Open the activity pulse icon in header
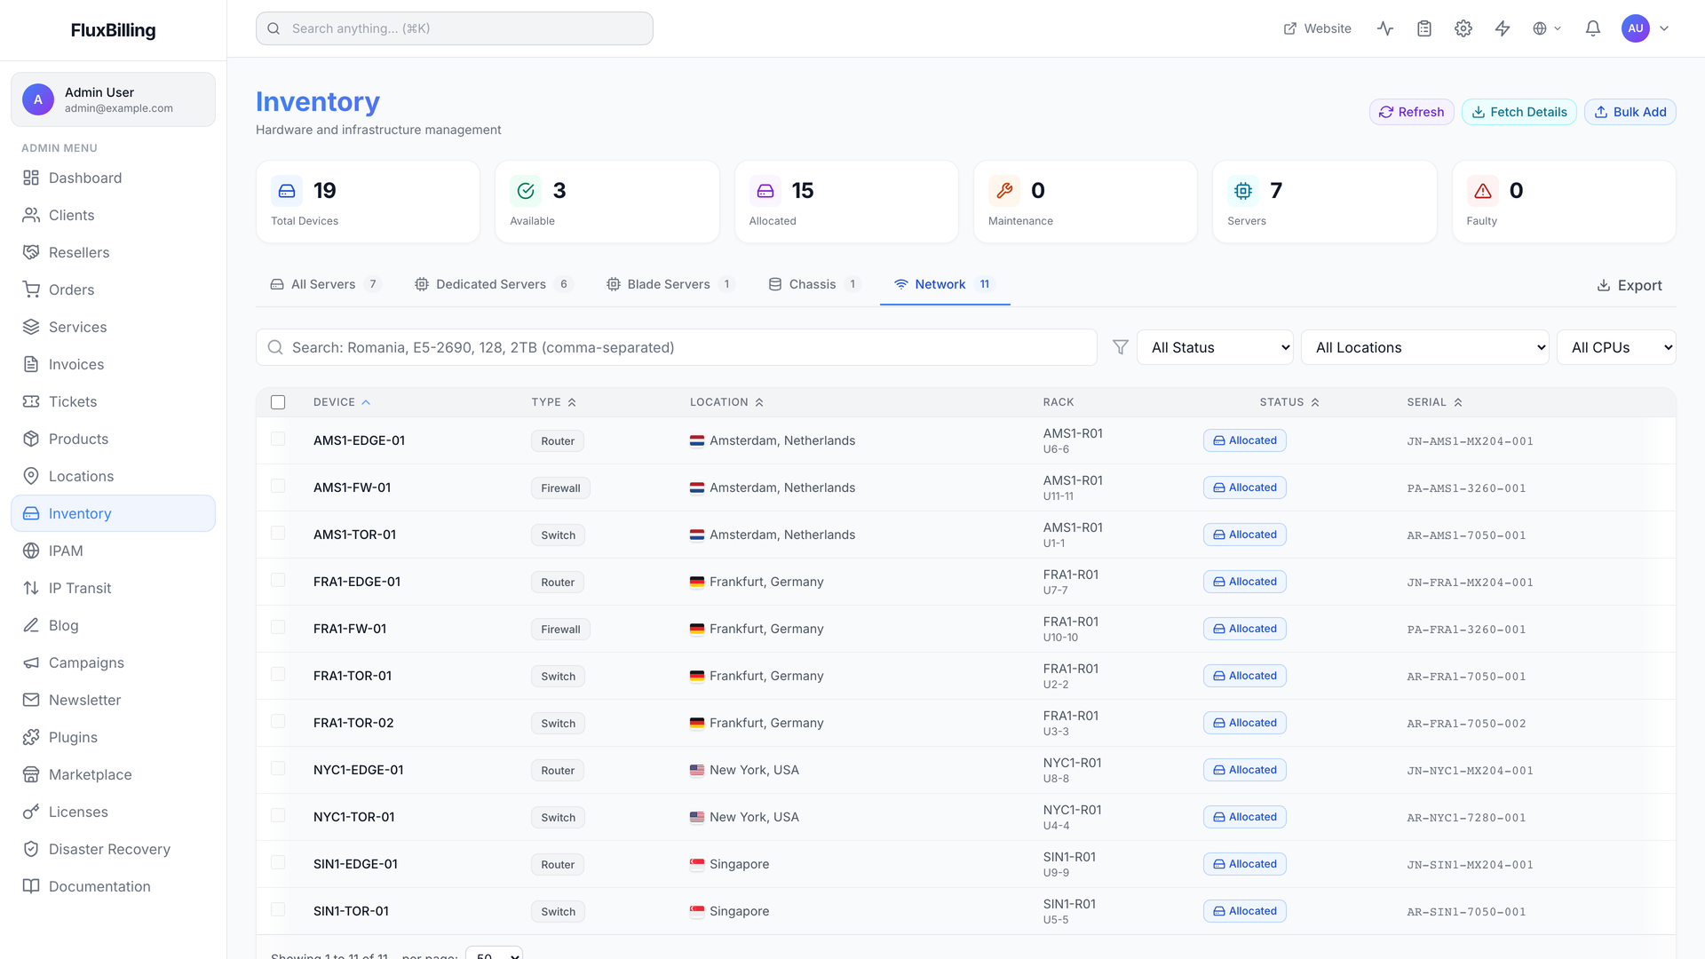This screenshot has width=1705, height=959. coord(1385,28)
